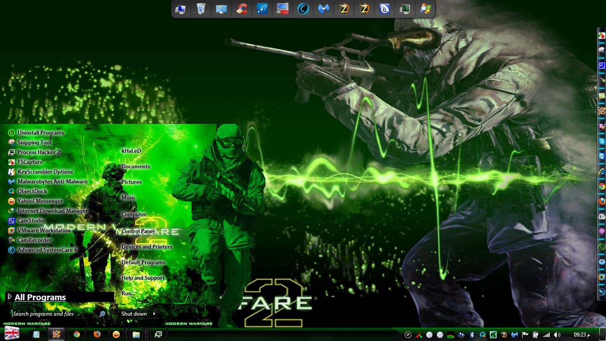Open Devices and Printers link
Image resolution: width=606 pixels, height=341 pixels.
click(147, 247)
